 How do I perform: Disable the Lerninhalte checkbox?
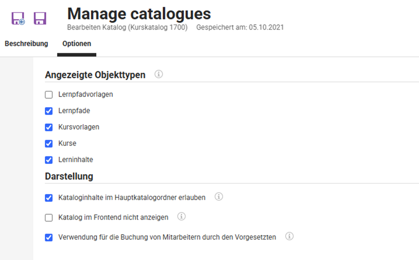point(48,160)
